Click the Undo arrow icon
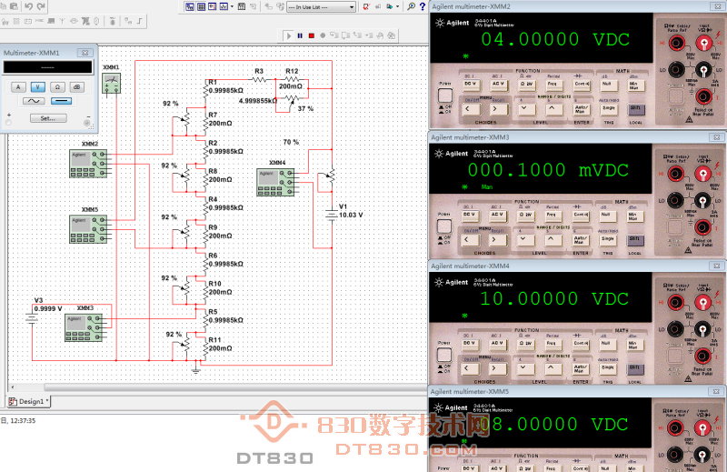The height and width of the screenshot is (472, 727). pyautogui.click(x=30, y=6)
